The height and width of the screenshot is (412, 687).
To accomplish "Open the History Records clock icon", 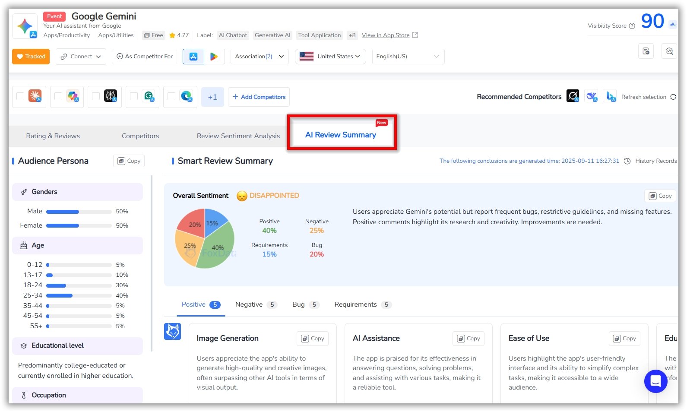I will (627, 161).
